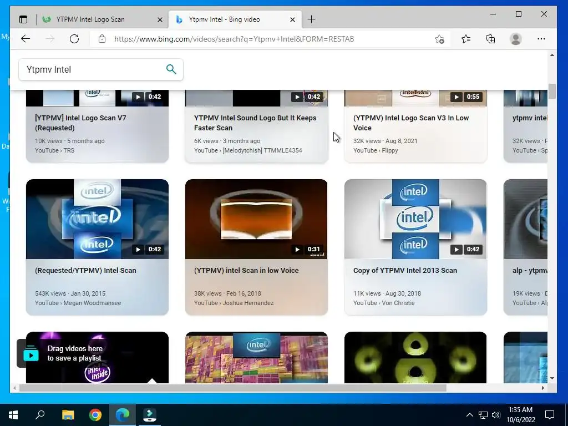The height and width of the screenshot is (426, 568).
Task: Switch to YTPMV Intel Logo Scan tab
Action: (103, 19)
